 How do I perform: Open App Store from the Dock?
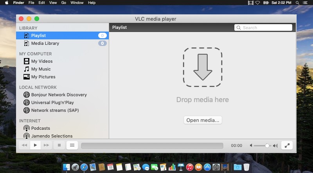pyautogui.click(x=207, y=167)
